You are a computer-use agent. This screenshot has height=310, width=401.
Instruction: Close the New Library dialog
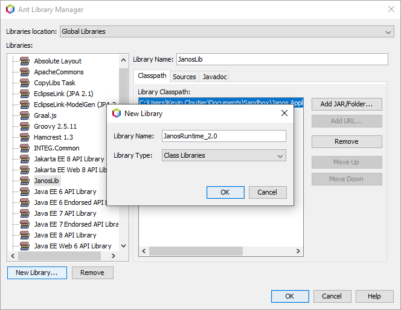pos(284,113)
